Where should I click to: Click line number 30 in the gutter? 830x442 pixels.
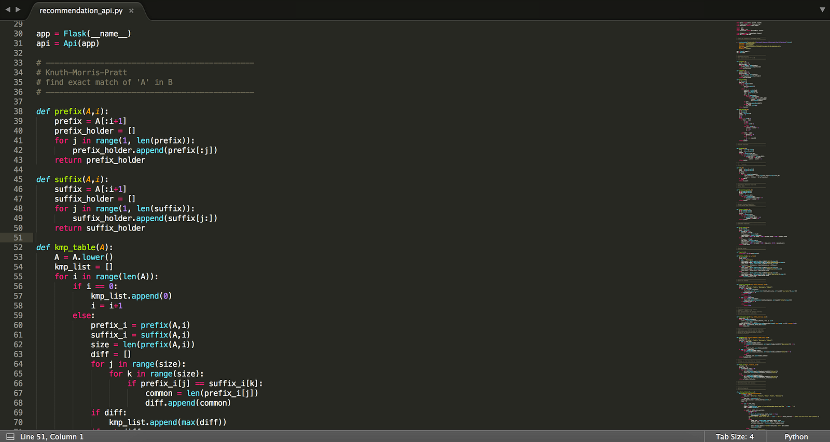tap(18, 34)
